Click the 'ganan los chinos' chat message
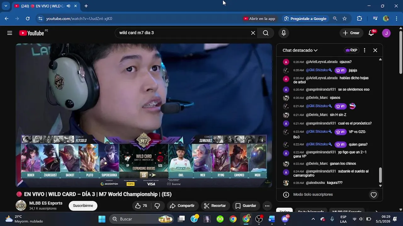The width and height of the screenshot is (403, 226). point(343,164)
